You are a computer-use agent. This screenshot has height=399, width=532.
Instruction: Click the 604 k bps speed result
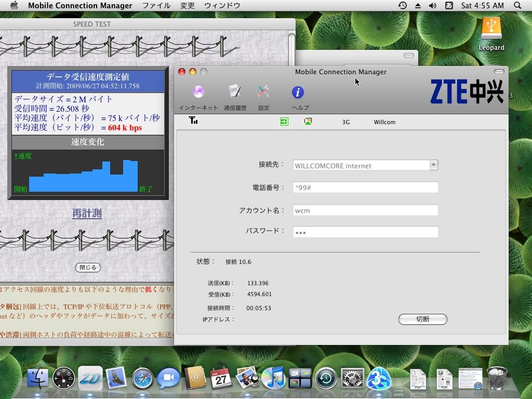[125, 128]
